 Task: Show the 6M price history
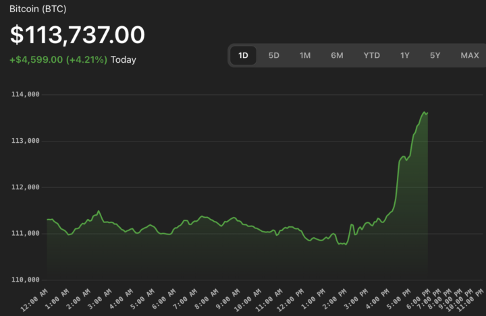pyautogui.click(x=337, y=55)
